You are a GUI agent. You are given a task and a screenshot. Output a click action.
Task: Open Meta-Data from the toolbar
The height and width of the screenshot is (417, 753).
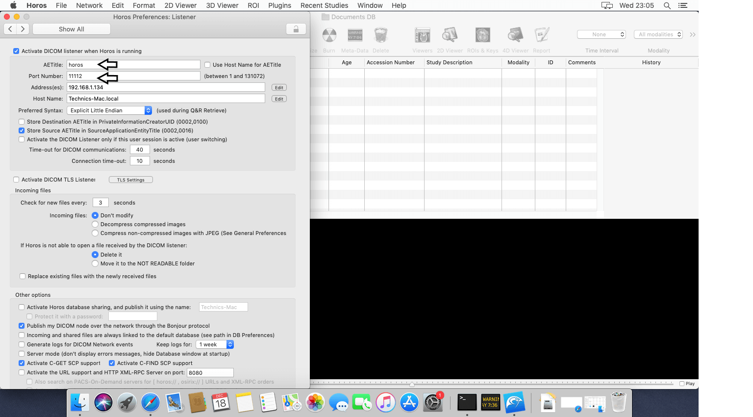355,35
